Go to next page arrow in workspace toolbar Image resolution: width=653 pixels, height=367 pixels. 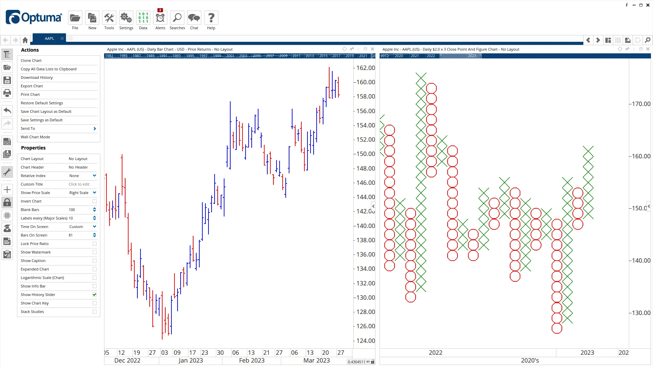tap(598, 40)
